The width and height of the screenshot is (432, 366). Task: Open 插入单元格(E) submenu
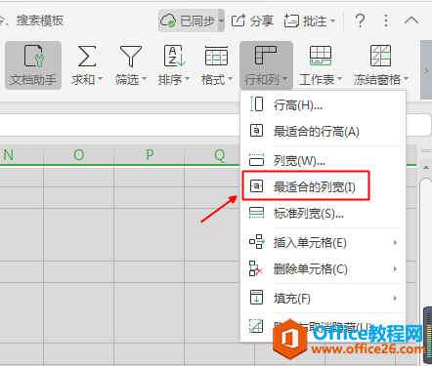(x=323, y=242)
